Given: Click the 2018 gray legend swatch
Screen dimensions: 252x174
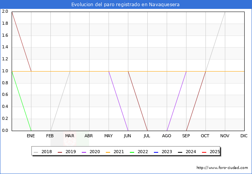Looking at the screenshot, I should tap(36, 152).
